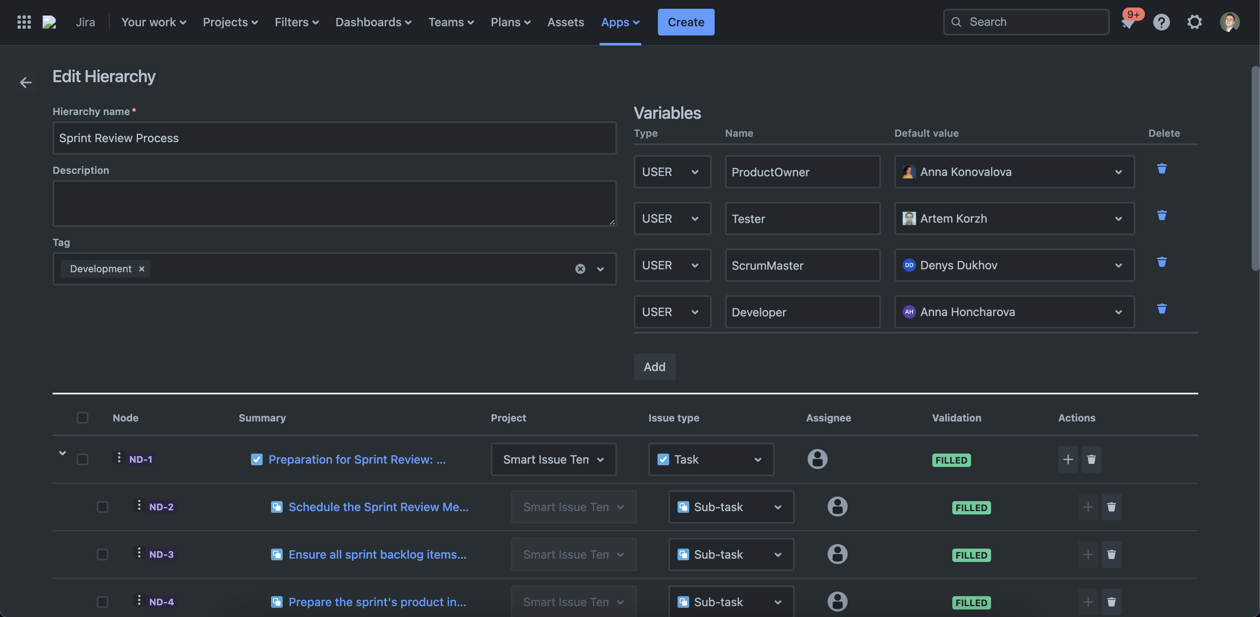This screenshot has height=617, width=1260.
Task: Check the checkbox for node ND-1
Action: tap(82, 459)
